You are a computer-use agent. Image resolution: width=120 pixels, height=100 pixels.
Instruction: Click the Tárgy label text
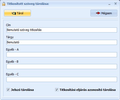(x=10, y=37)
